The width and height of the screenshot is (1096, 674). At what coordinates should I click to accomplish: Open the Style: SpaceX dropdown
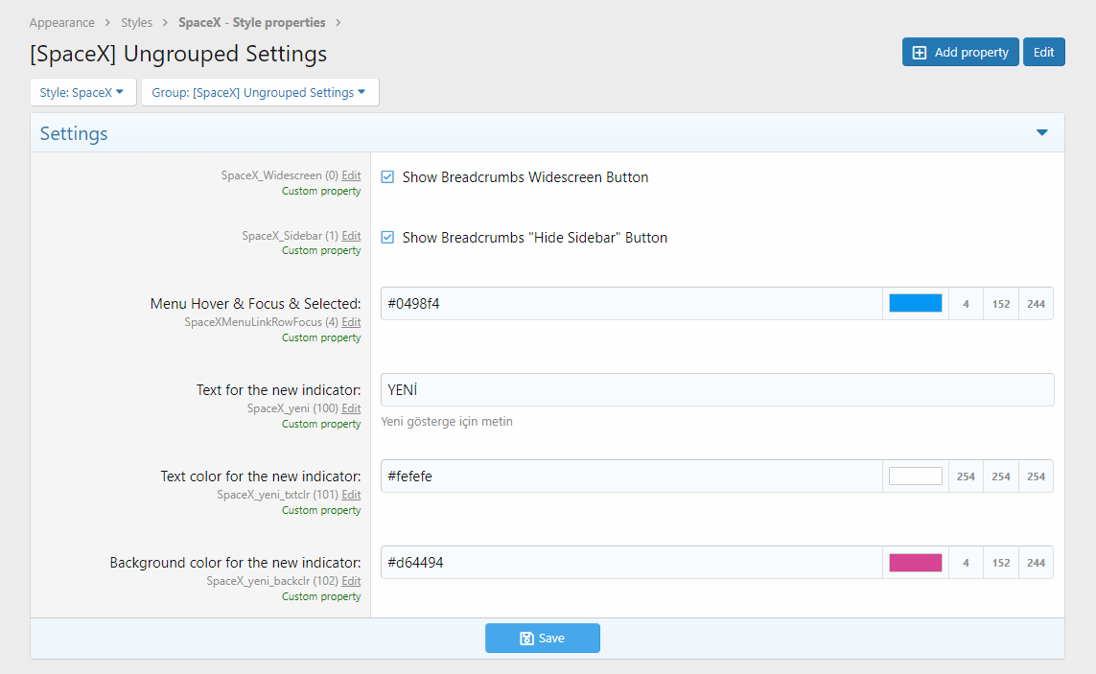[x=82, y=93]
